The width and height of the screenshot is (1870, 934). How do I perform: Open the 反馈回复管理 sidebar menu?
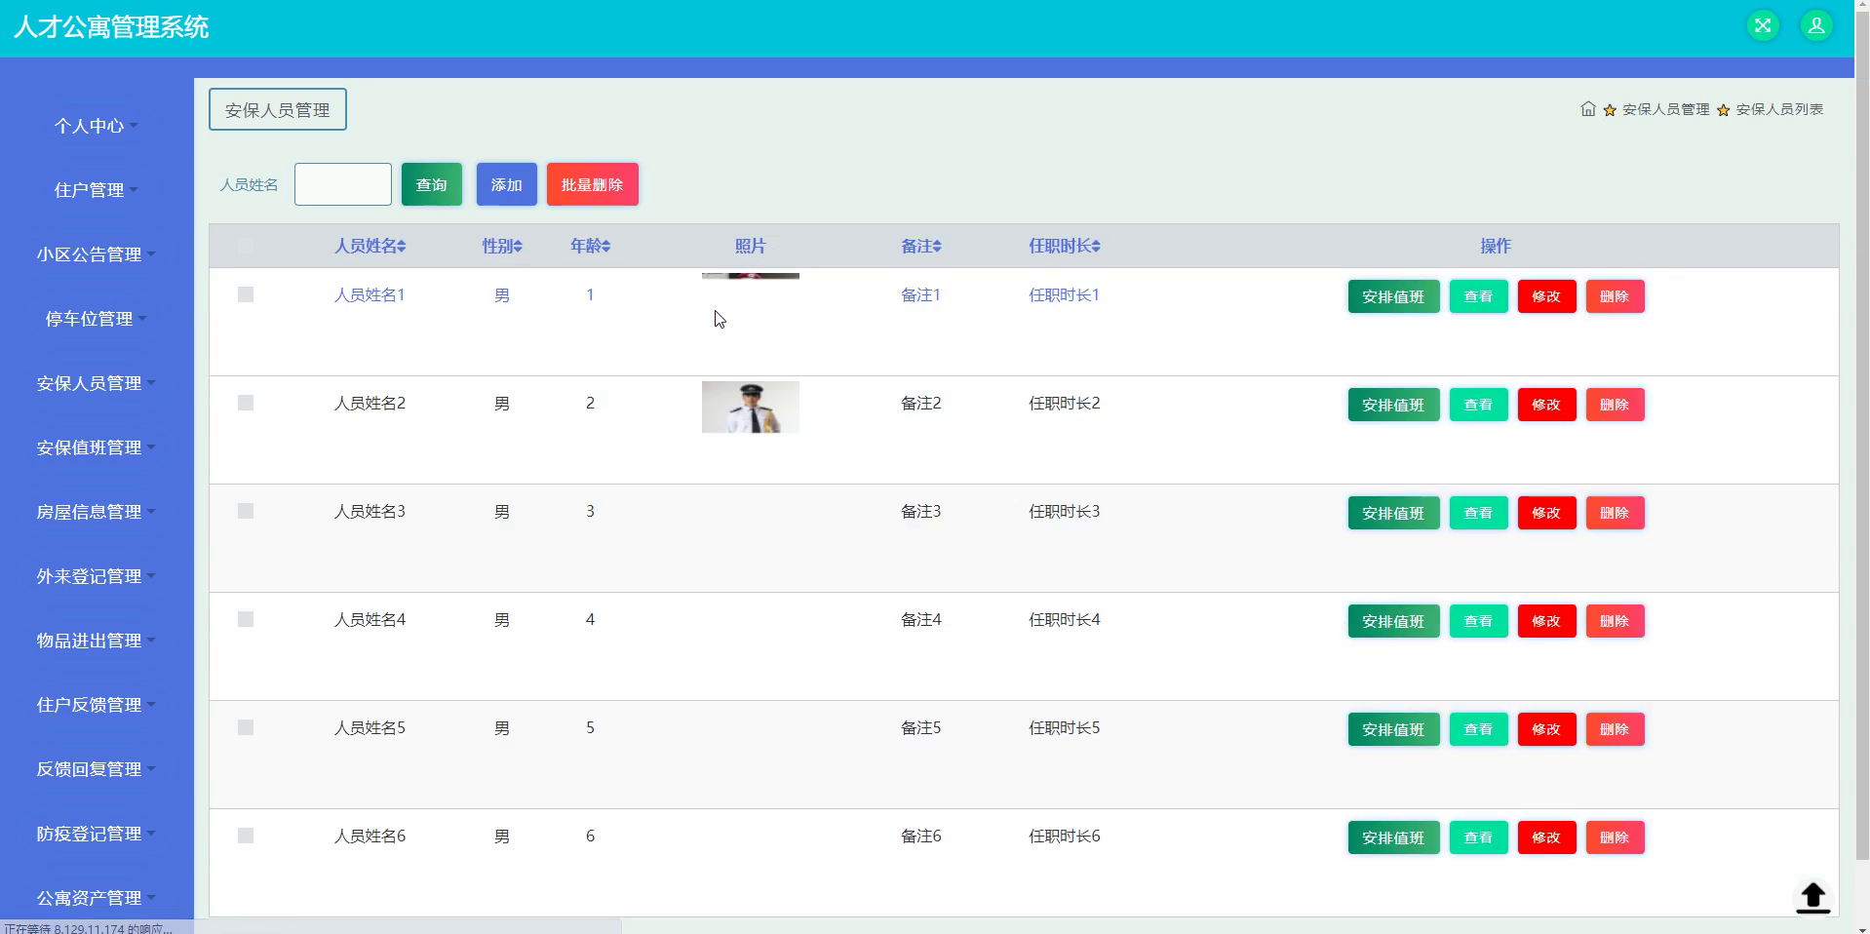click(x=97, y=769)
